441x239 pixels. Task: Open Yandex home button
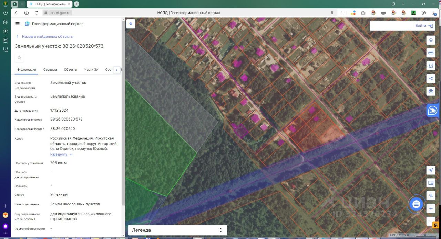(27, 13)
